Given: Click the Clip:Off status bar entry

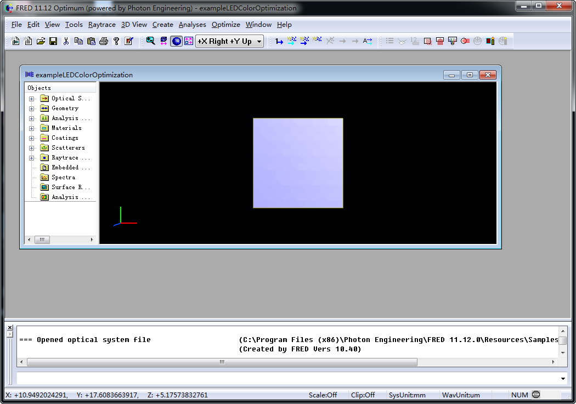Looking at the screenshot, I should click(x=363, y=395).
